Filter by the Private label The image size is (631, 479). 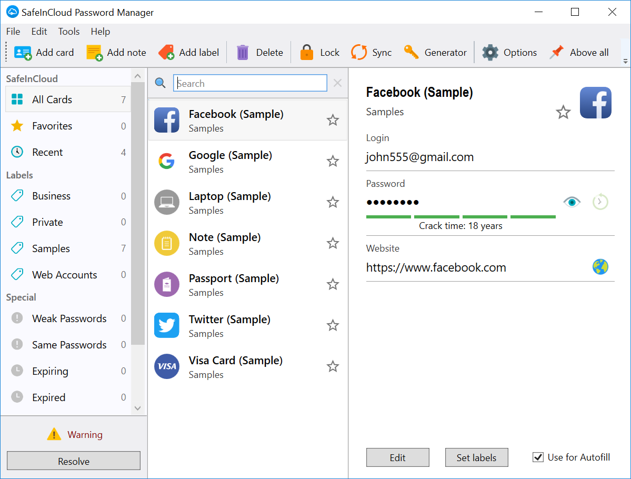(x=68, y=222)
